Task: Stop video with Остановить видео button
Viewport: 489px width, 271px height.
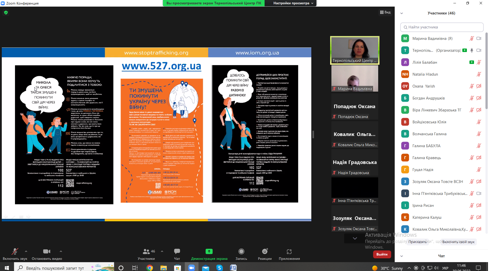Action: coord(47,254)
